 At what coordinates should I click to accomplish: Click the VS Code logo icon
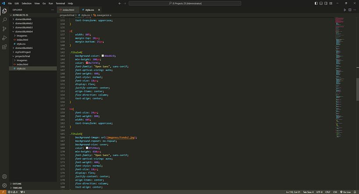3,3
